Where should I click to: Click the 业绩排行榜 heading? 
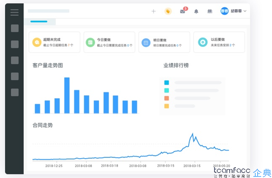point(176,65)
